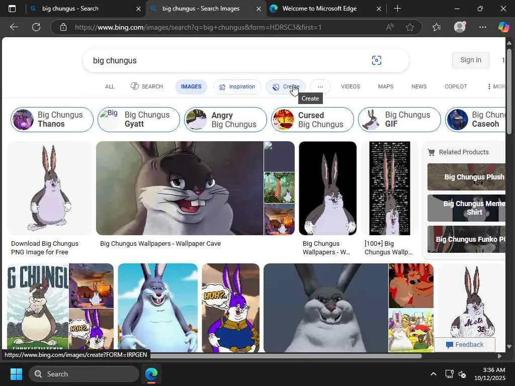Click the Create button
Image resolution: width=515 pixels, height=386 pixels.
(286, 86)
